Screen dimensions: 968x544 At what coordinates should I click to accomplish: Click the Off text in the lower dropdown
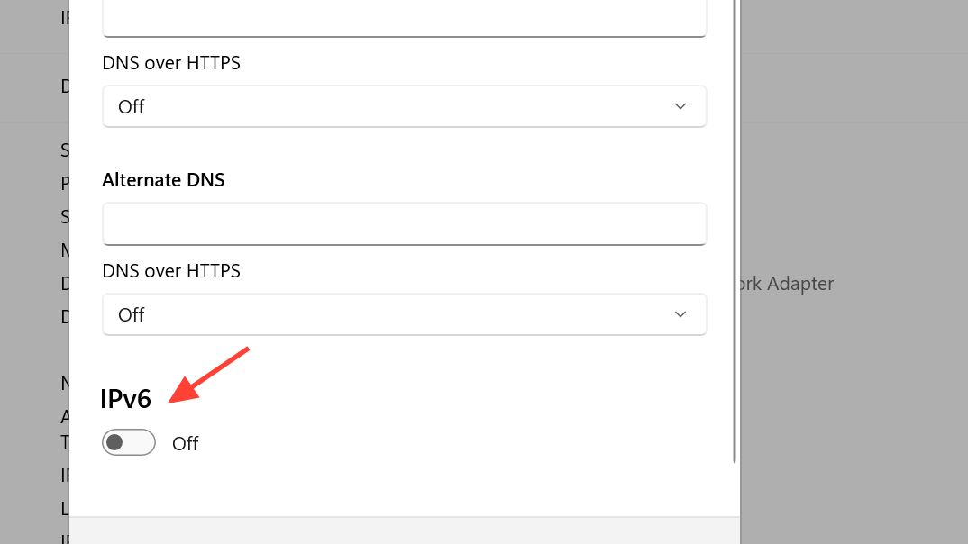132,314
